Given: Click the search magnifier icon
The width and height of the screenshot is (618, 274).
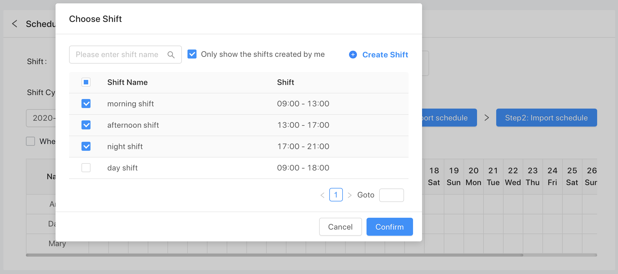Looking at the screenshot, I should [171, 55].
